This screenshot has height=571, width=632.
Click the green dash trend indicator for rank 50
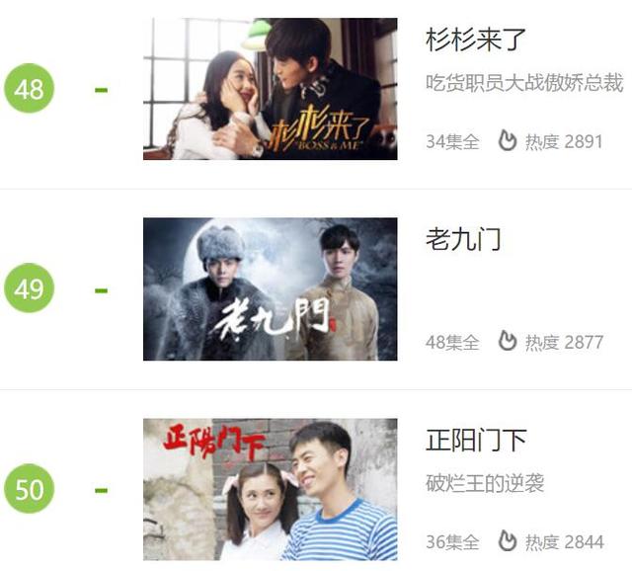click(101, 490)
